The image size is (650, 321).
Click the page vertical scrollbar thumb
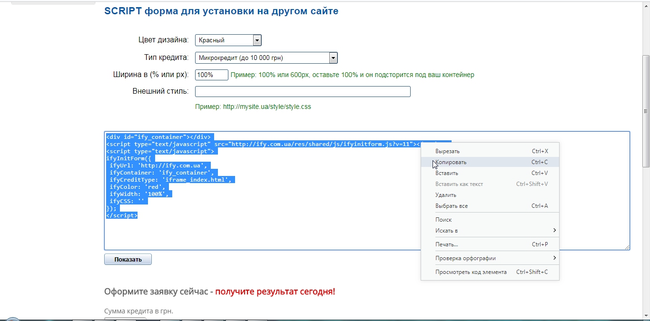(646, 109)
